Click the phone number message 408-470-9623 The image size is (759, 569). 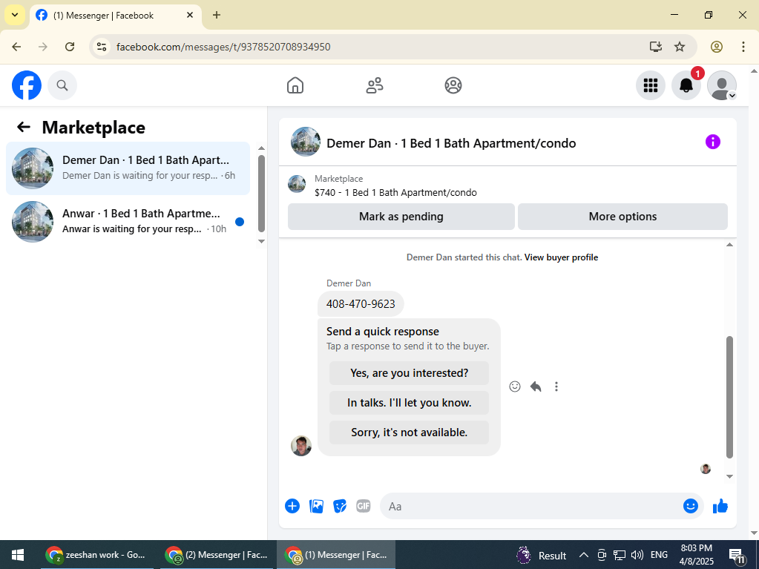[x=361, y=304]
